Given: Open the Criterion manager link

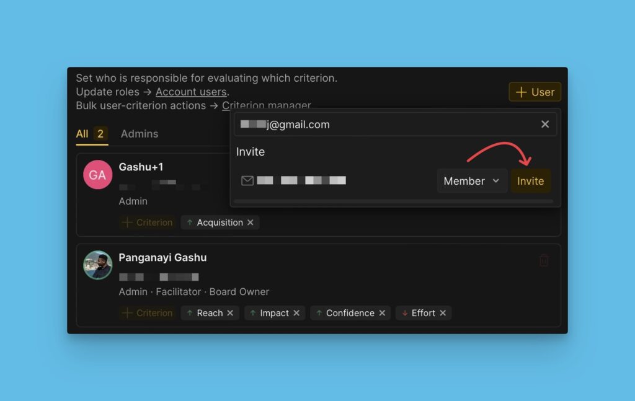Looking at the screenshot, I should pyautogui.click(x=267, y=105).
